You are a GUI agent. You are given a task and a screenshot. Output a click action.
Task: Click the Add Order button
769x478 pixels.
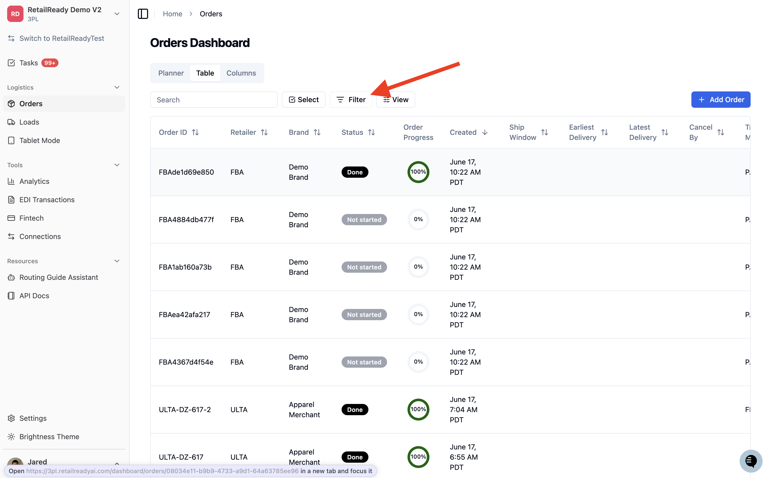(721, 100)
